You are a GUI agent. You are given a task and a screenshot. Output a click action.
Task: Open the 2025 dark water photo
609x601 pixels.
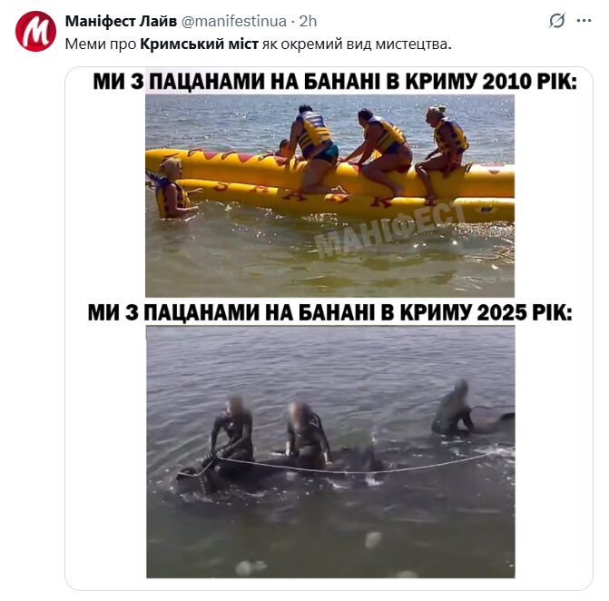point(330,452)
